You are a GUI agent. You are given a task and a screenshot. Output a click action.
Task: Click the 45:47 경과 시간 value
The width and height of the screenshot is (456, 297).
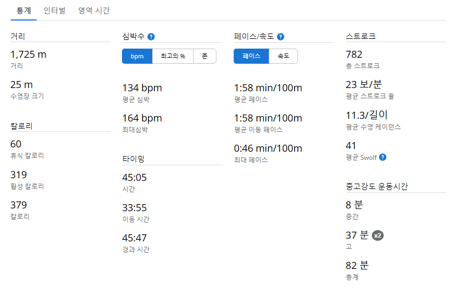[x=134, y=238]
